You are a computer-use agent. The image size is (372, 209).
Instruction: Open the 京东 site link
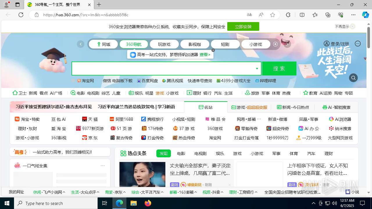pos(90,138)
